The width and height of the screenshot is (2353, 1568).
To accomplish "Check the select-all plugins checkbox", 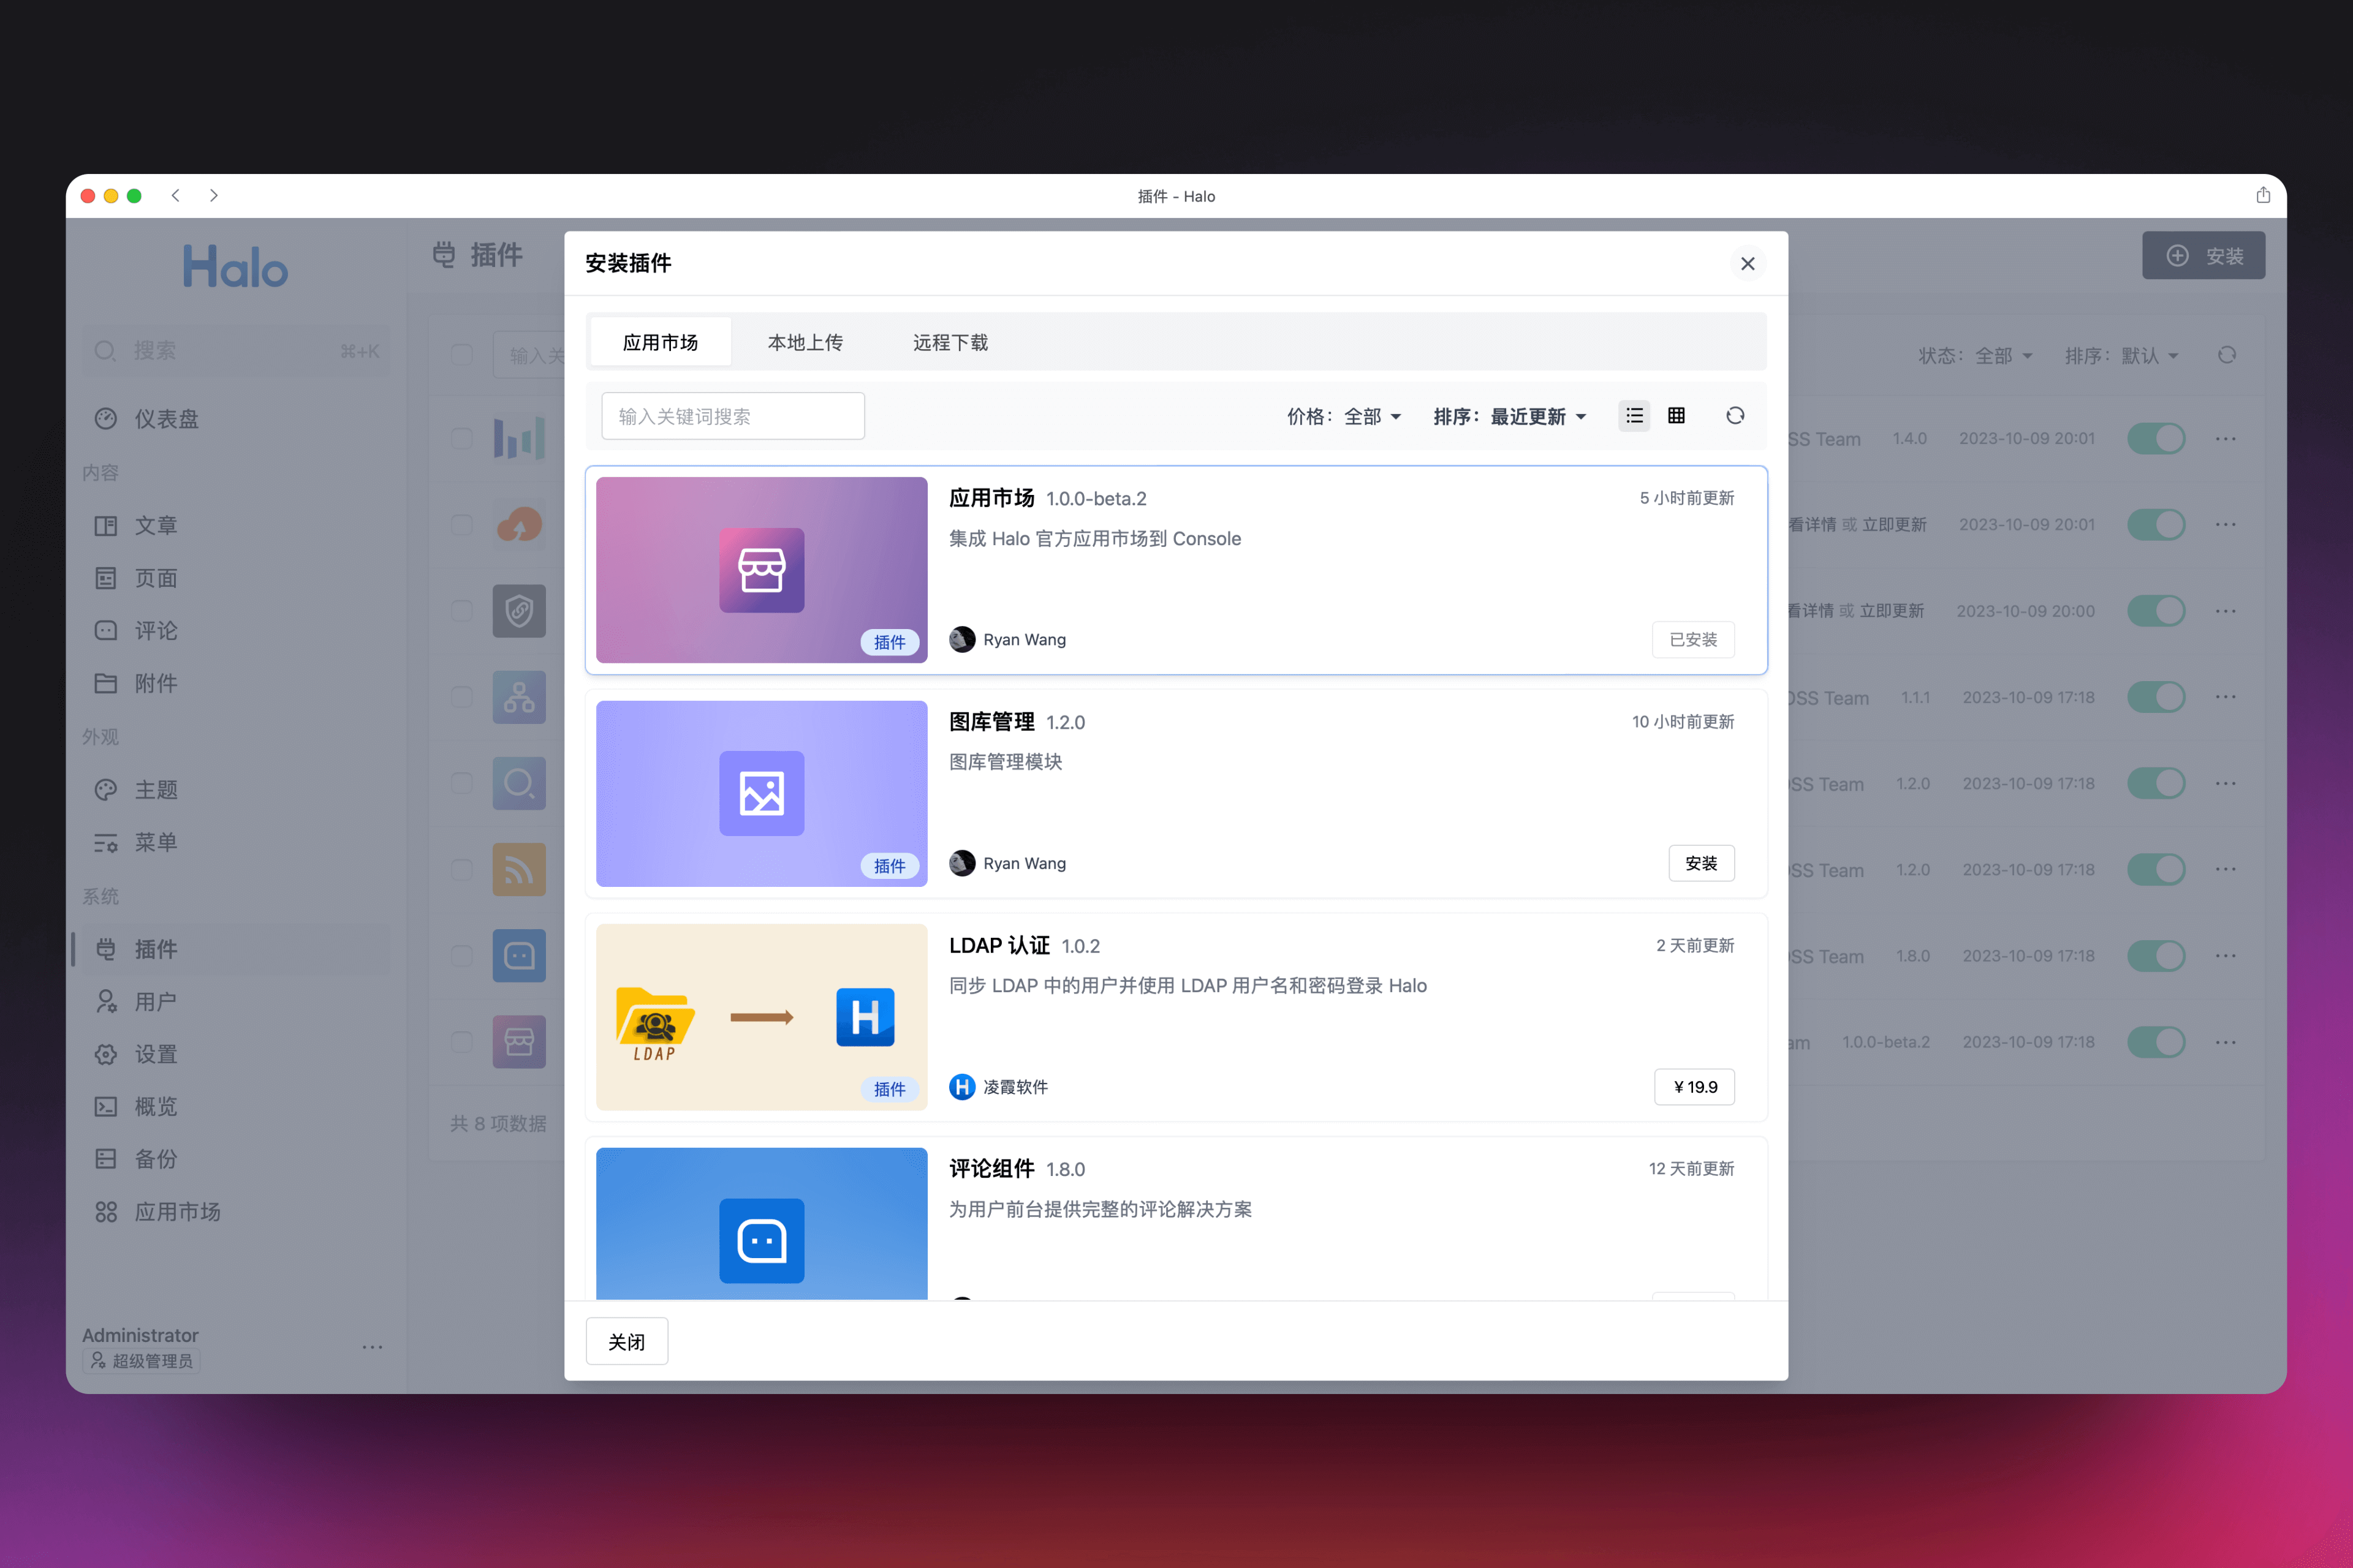I will [461, 355].
